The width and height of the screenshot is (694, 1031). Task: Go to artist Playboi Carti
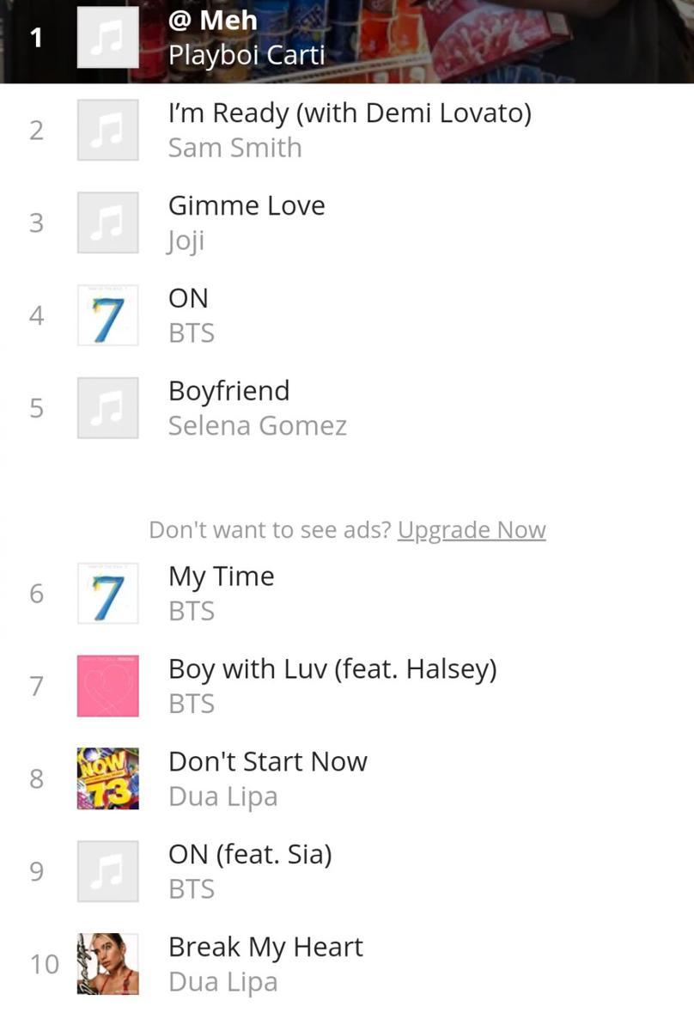[x=247, y=55]
